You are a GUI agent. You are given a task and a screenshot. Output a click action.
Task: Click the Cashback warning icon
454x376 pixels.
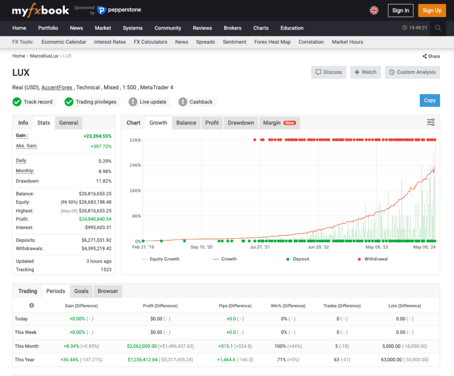click(183, 102)
